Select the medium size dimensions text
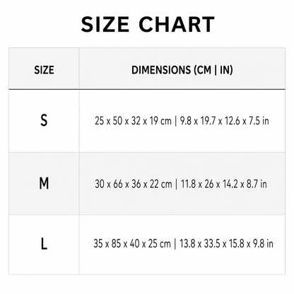This screenshot has height=294, width=294. (x=181, y=184)
